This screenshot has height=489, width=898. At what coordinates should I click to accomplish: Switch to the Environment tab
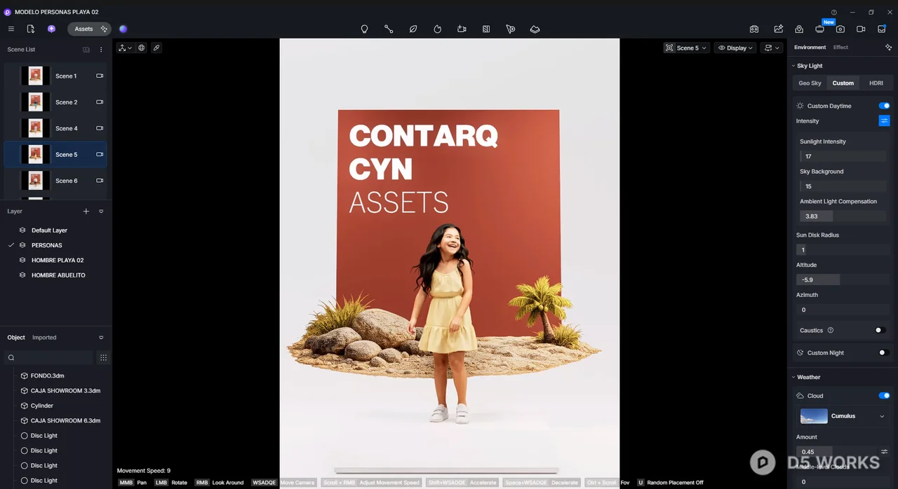tap(810, 47)
